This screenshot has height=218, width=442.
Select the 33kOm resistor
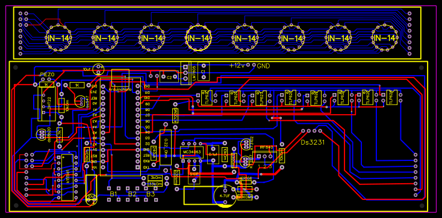click(x=155, y=184)
